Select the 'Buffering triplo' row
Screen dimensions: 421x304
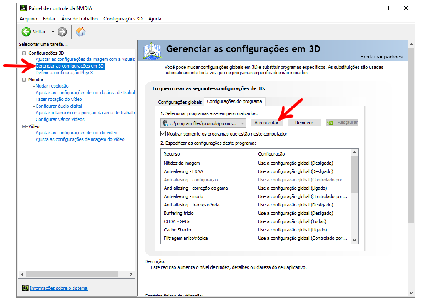tap(256, 213)
